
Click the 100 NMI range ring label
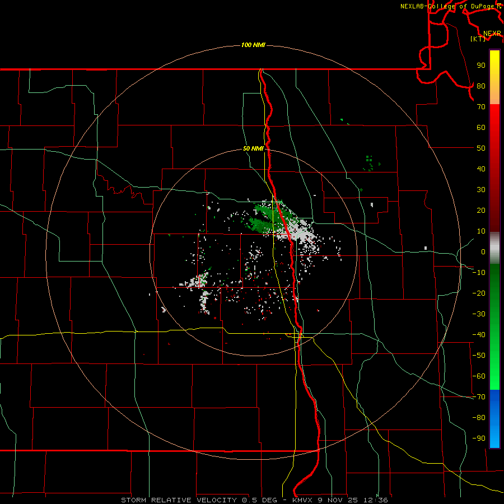tap(253, 45)
